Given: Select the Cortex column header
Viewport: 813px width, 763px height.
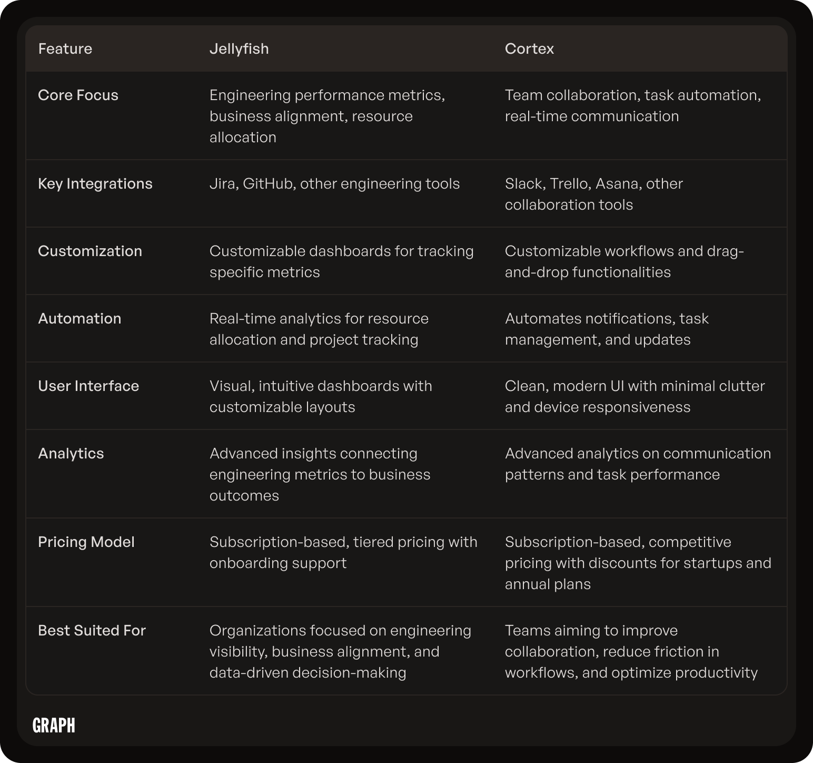Looking at the screenshot, I should pyautogui.click(x=529, y=49).
